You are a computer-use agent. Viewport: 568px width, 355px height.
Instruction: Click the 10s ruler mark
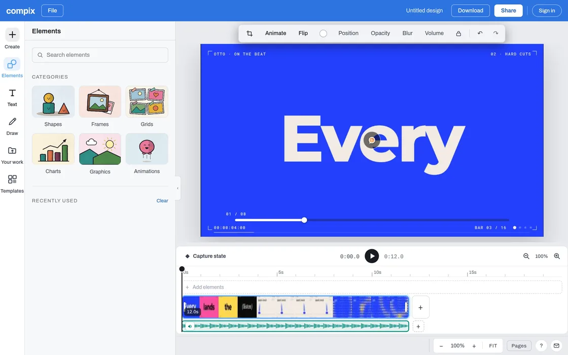377,272
